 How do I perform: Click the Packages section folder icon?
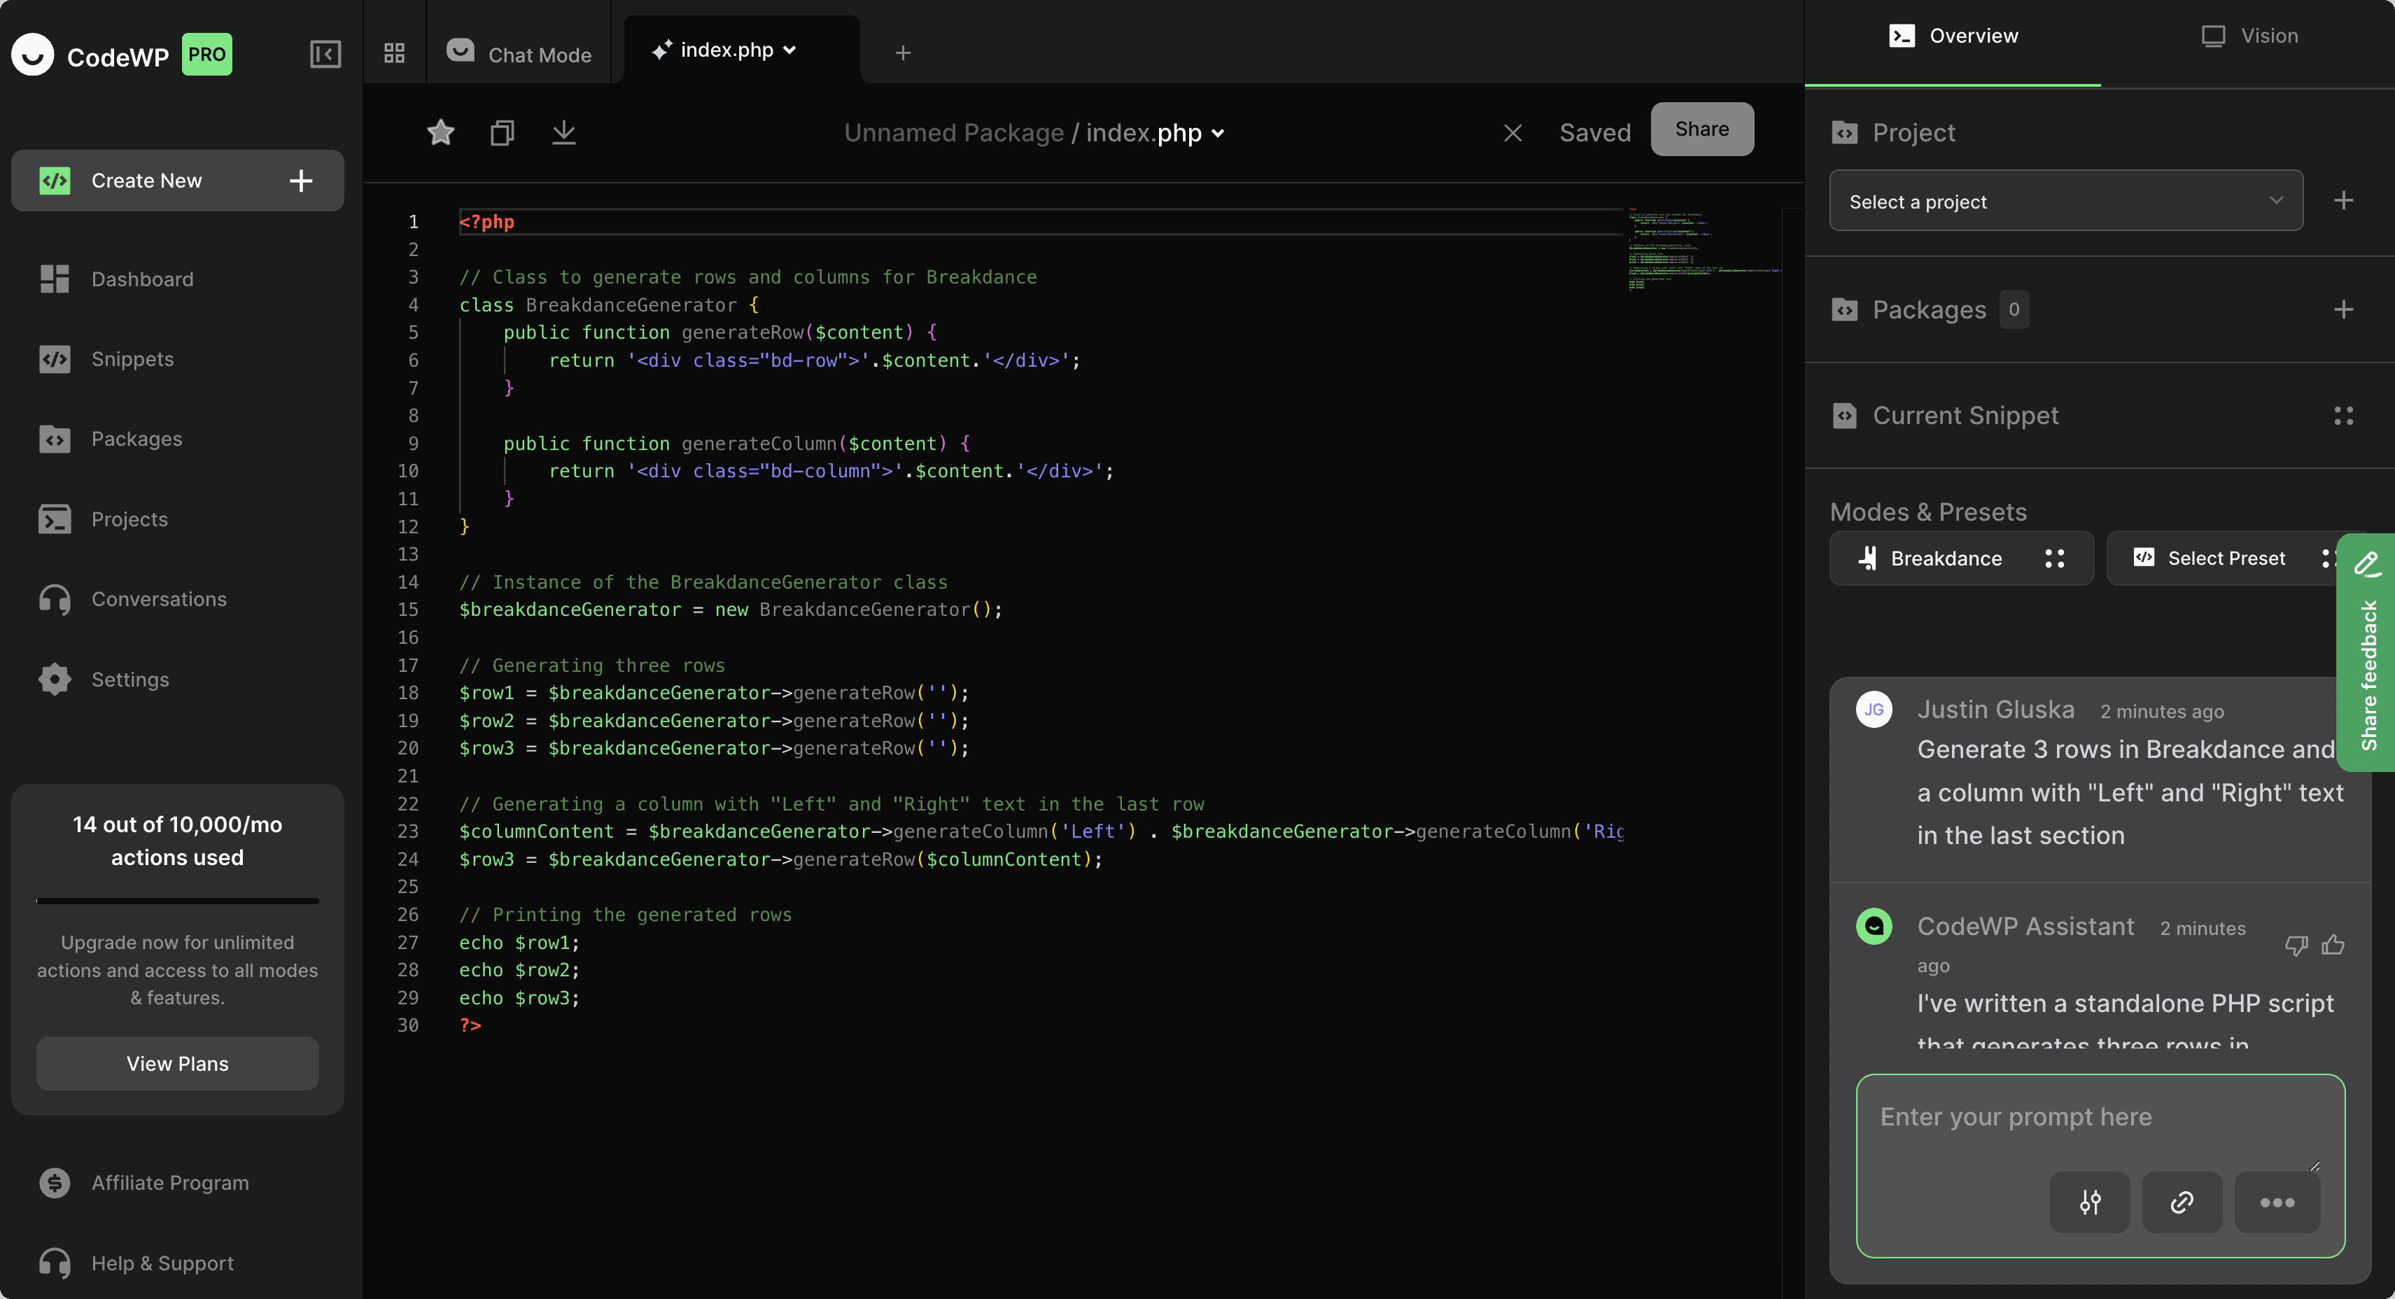point(1845,309)
